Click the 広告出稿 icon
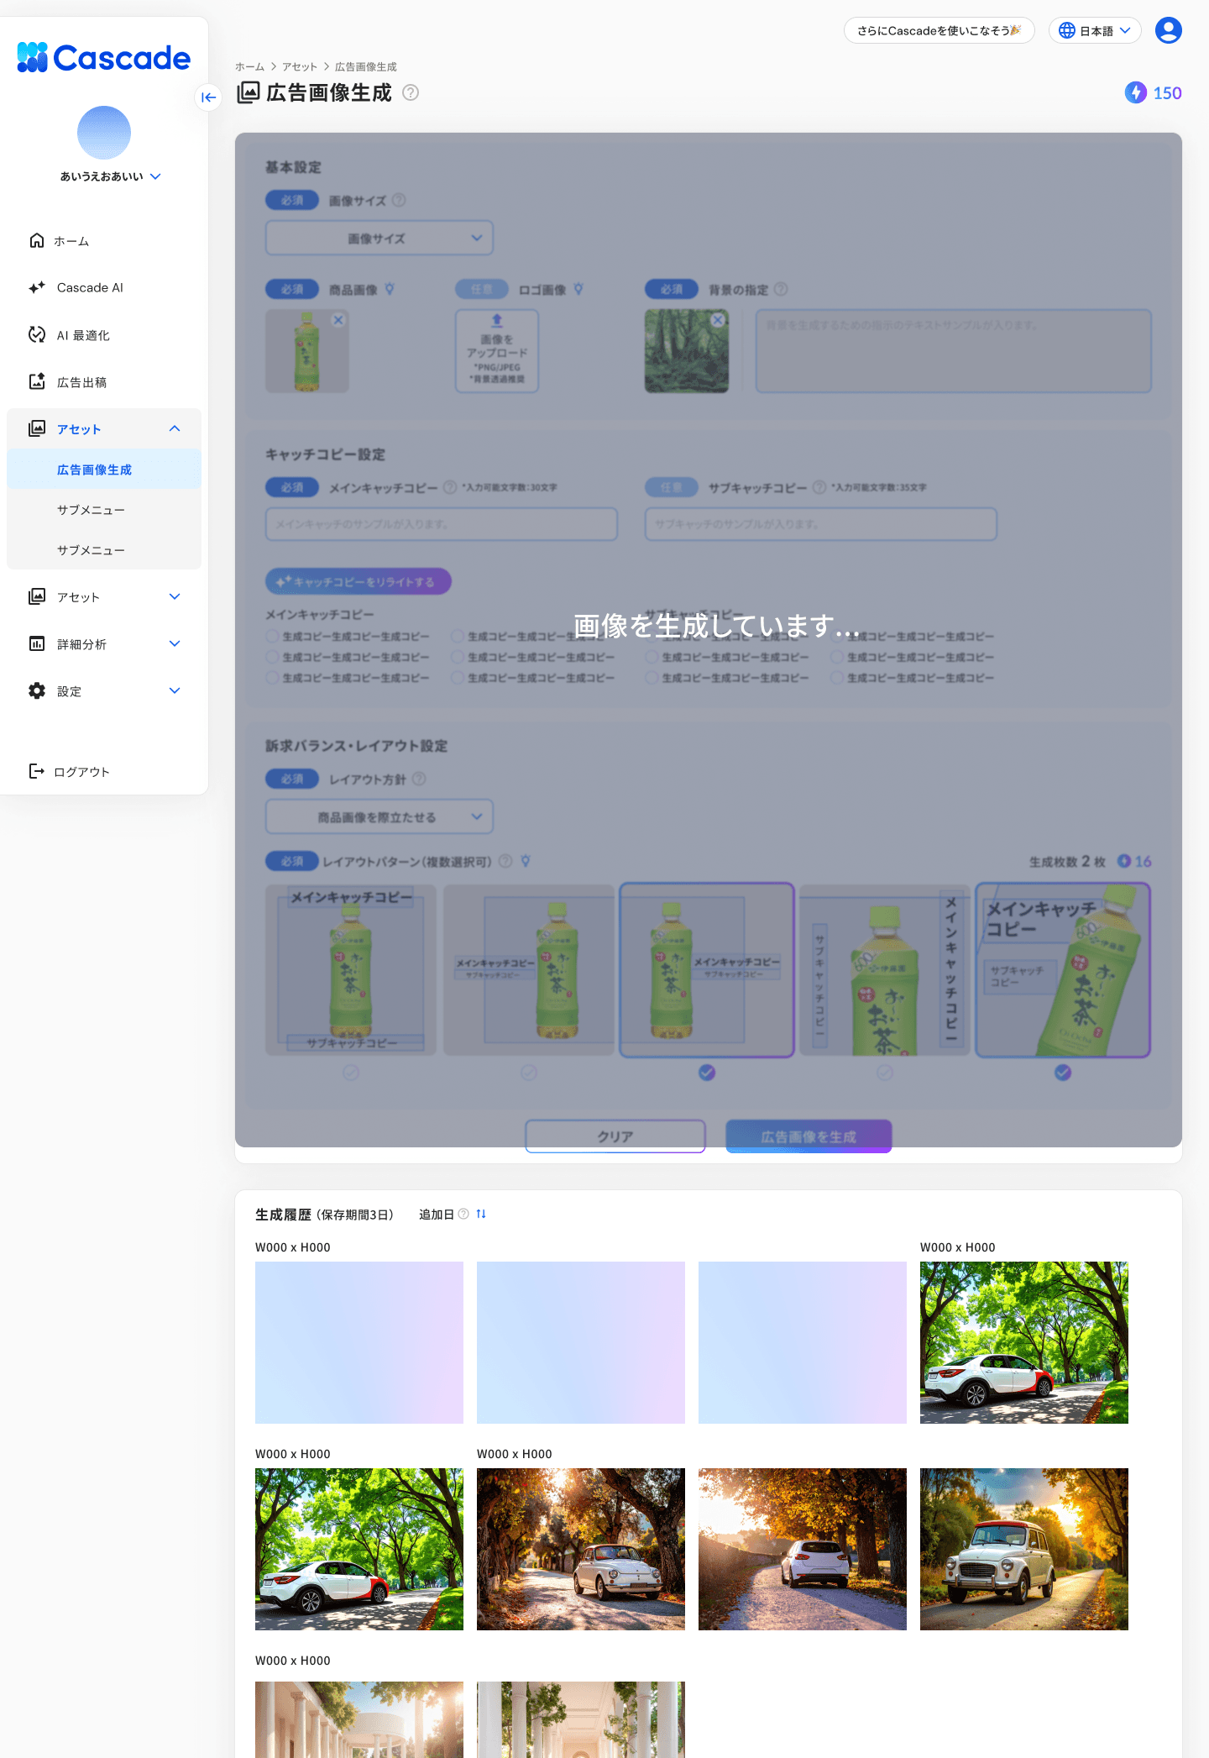Image resolution: width=1209 pixels, height=1758 pixels. [x=37, y=381]
